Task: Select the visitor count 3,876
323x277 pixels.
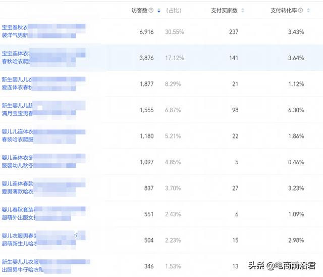Action: [146, 58]
